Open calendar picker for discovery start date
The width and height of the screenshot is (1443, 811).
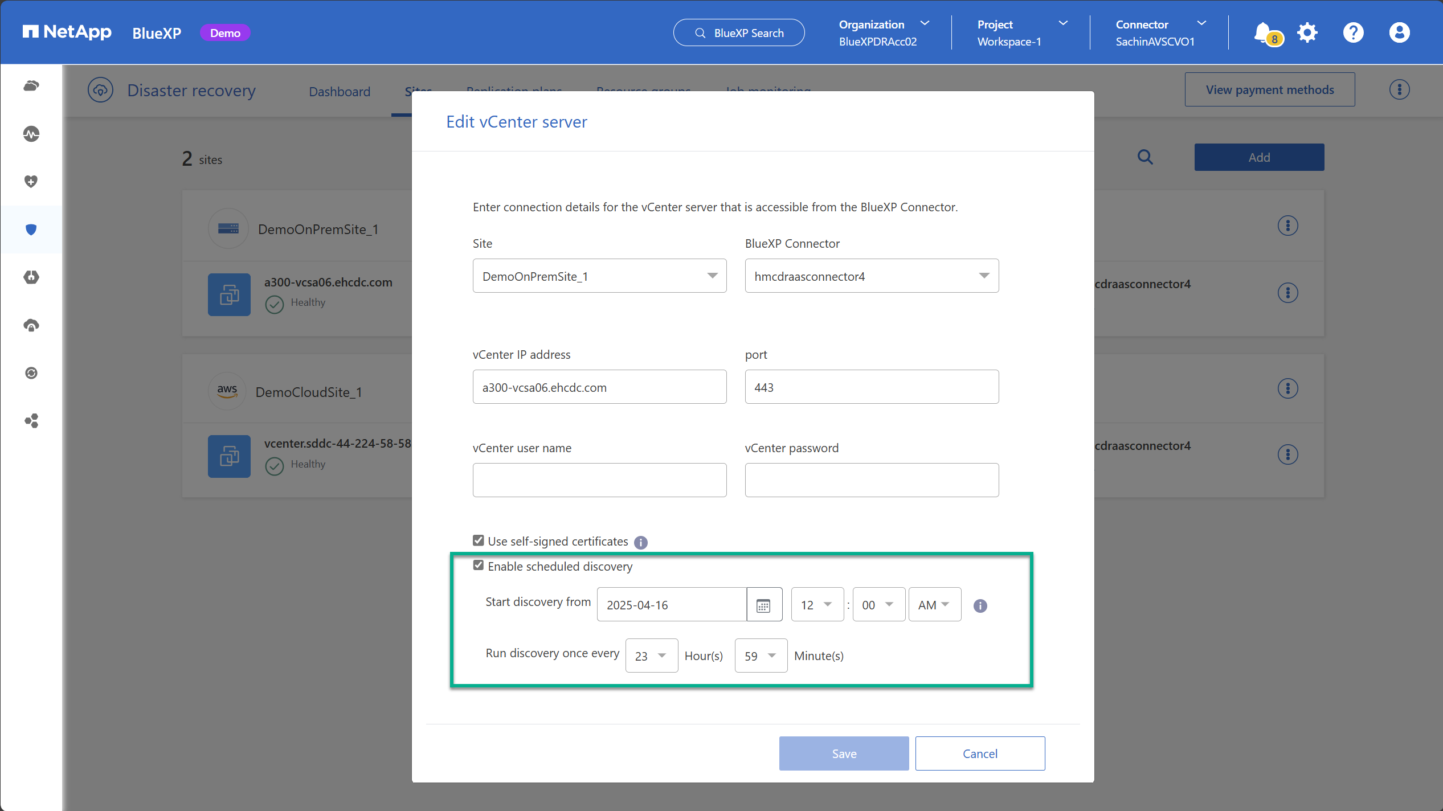(x=763, y=605)
